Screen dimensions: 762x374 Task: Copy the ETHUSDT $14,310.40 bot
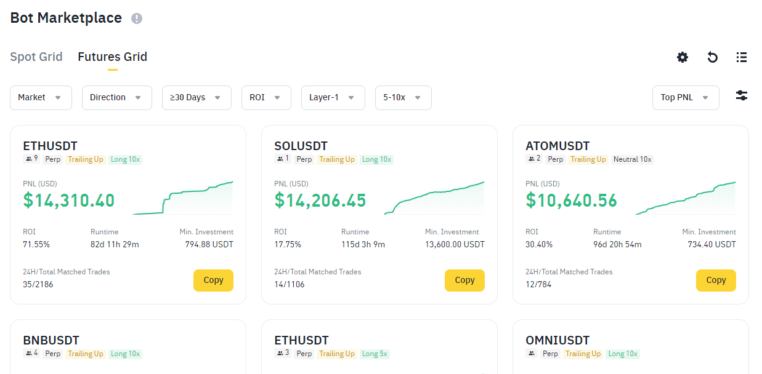213,280
